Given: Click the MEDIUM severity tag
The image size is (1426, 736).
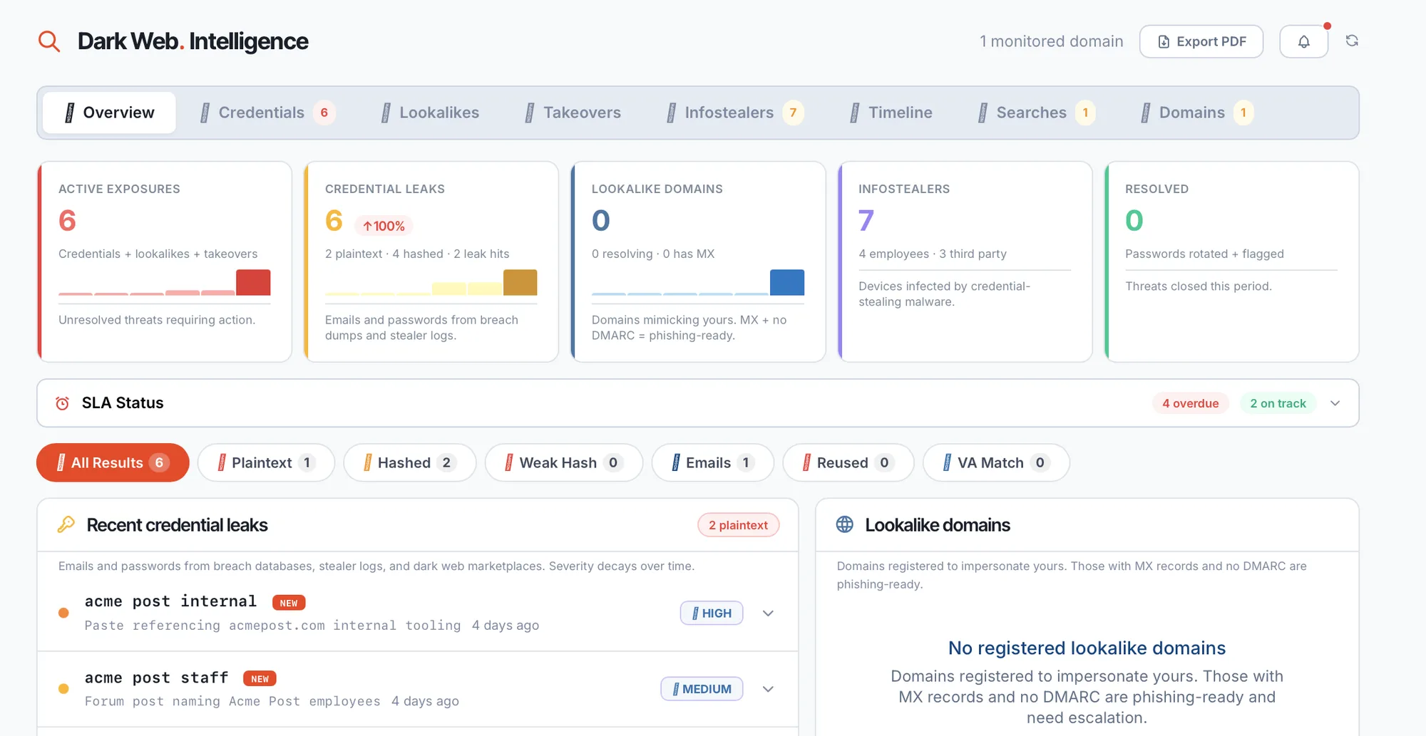Looking at the screenshot, I should [x=702, y=689].
